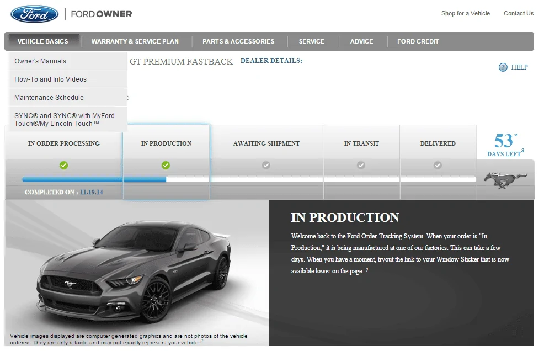Click green checkmark under In Production
The height and width of the screenshot is (351, 544).
coord(166,165)
